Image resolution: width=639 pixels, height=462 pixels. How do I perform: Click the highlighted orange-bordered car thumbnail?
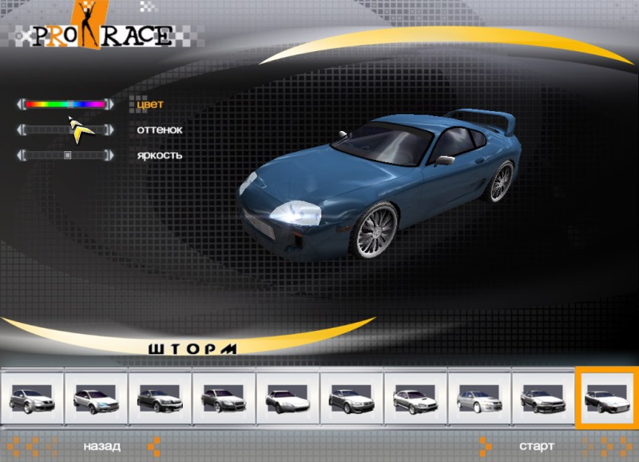[606, 397]
